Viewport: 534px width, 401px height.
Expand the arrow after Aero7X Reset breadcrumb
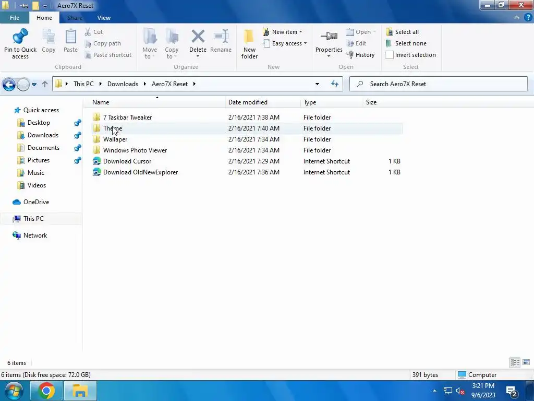(194, 84)
